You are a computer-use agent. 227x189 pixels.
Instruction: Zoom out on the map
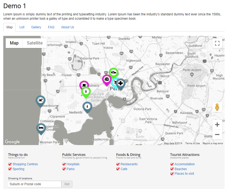click(217, 135)
